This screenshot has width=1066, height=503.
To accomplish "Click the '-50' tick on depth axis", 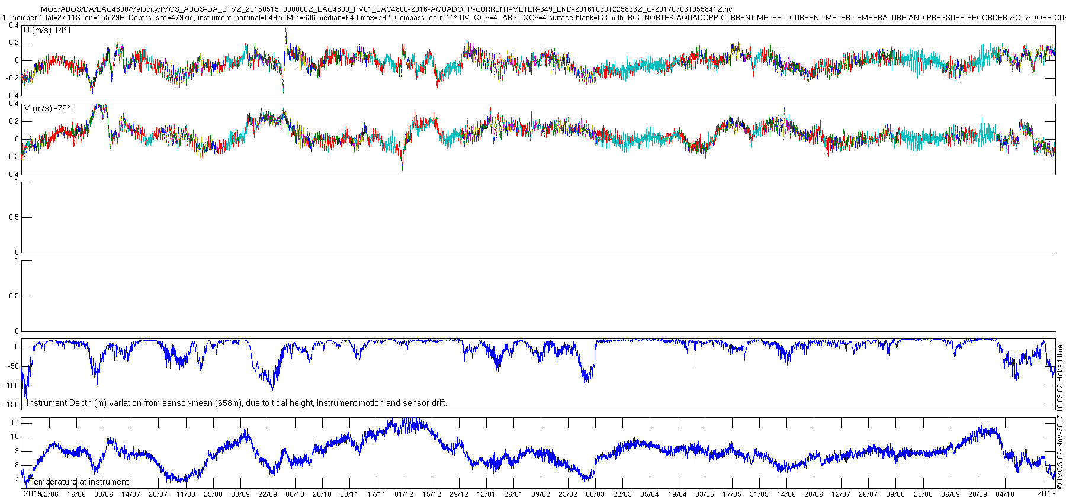I will 14,366.
